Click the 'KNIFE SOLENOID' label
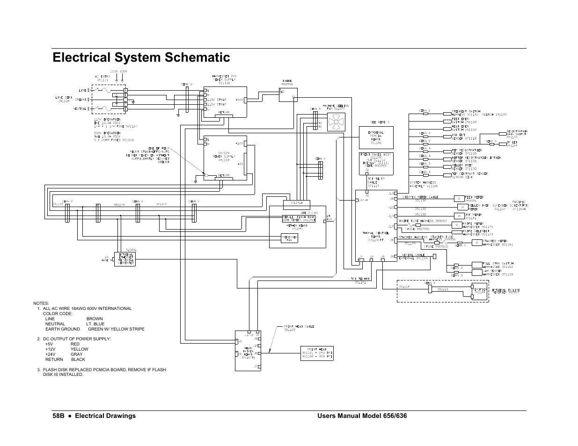 476,230
